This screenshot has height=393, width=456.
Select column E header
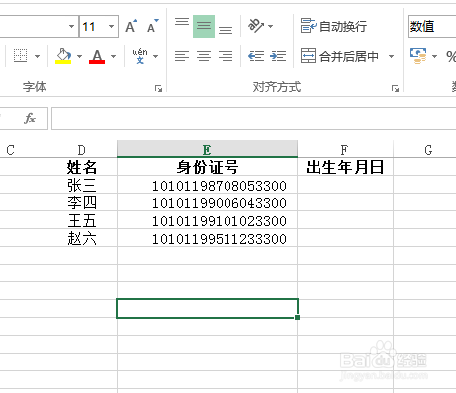(x=207, y=149)
